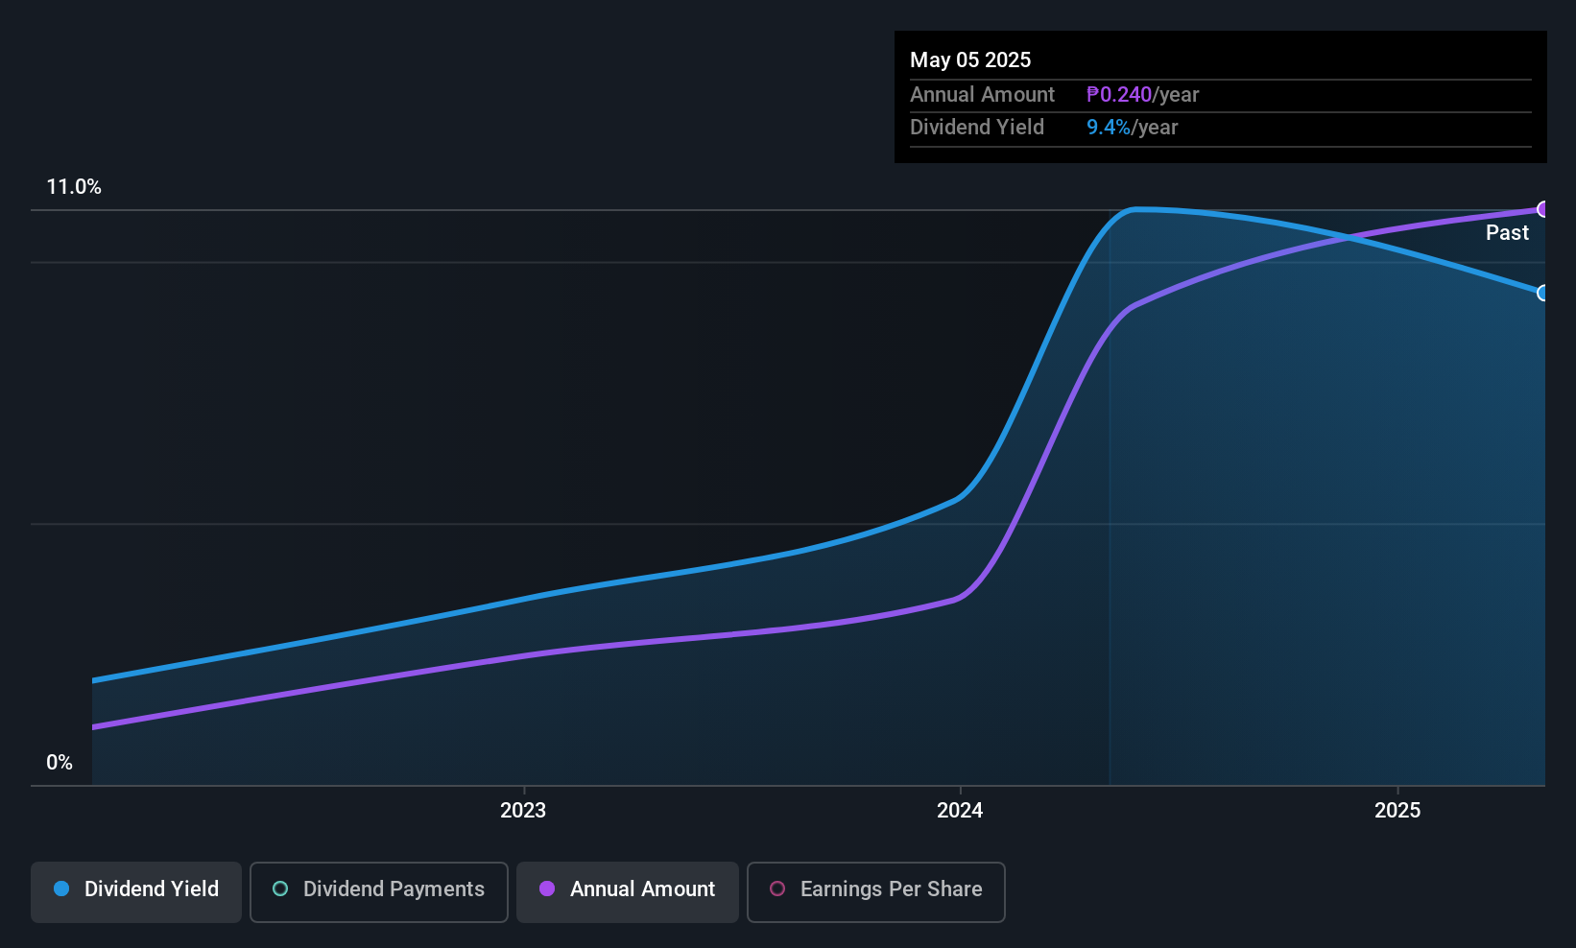The image size is (1576, 948).
Task: Click the 11.0% gridline label
Action: point(74,186)
